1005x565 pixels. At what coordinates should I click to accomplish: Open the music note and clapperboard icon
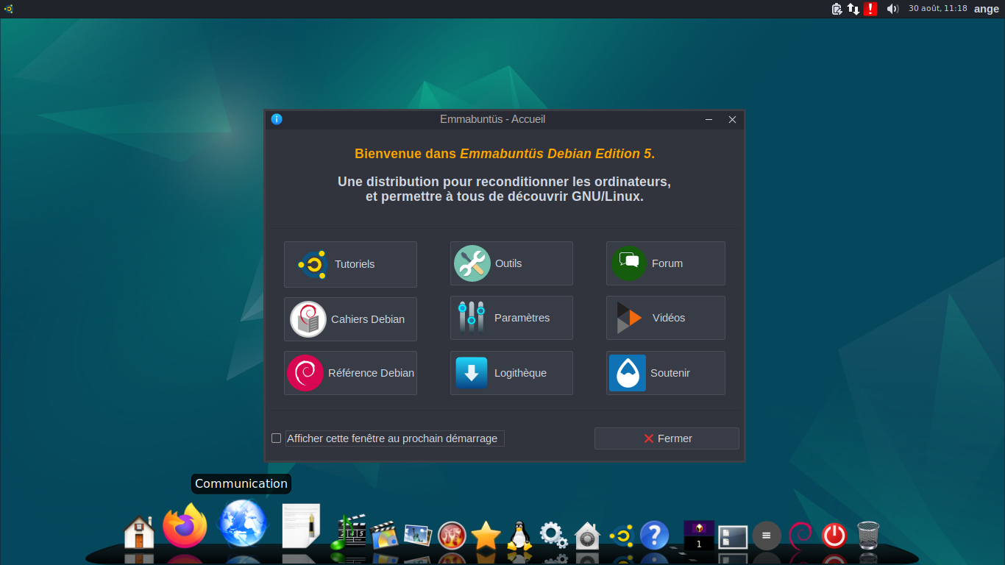[x=348, y=533]
